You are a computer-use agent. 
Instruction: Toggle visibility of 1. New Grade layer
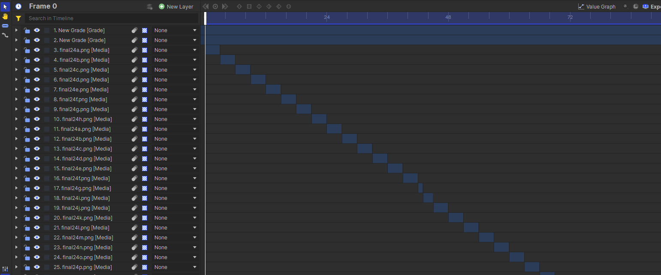[37, 30]
